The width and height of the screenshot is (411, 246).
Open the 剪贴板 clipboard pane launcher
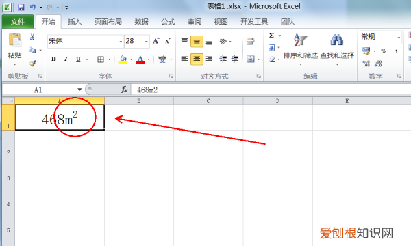click(40, 76)
